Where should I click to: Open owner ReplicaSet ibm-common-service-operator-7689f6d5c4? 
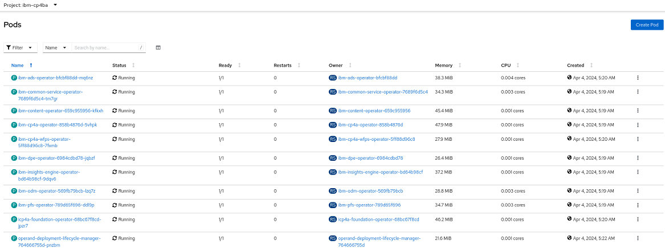tap(383, 92)
